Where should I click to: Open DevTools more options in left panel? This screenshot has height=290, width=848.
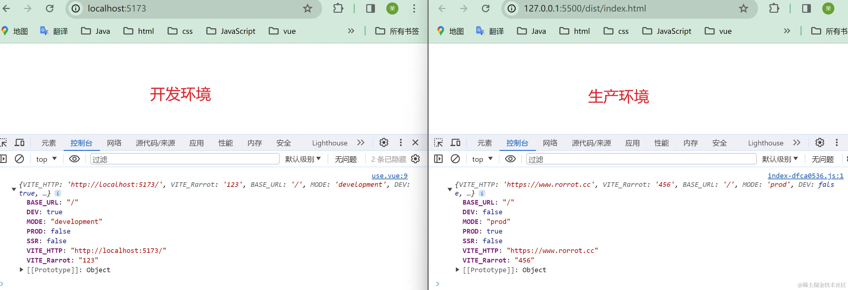click(x=401, y=142)
